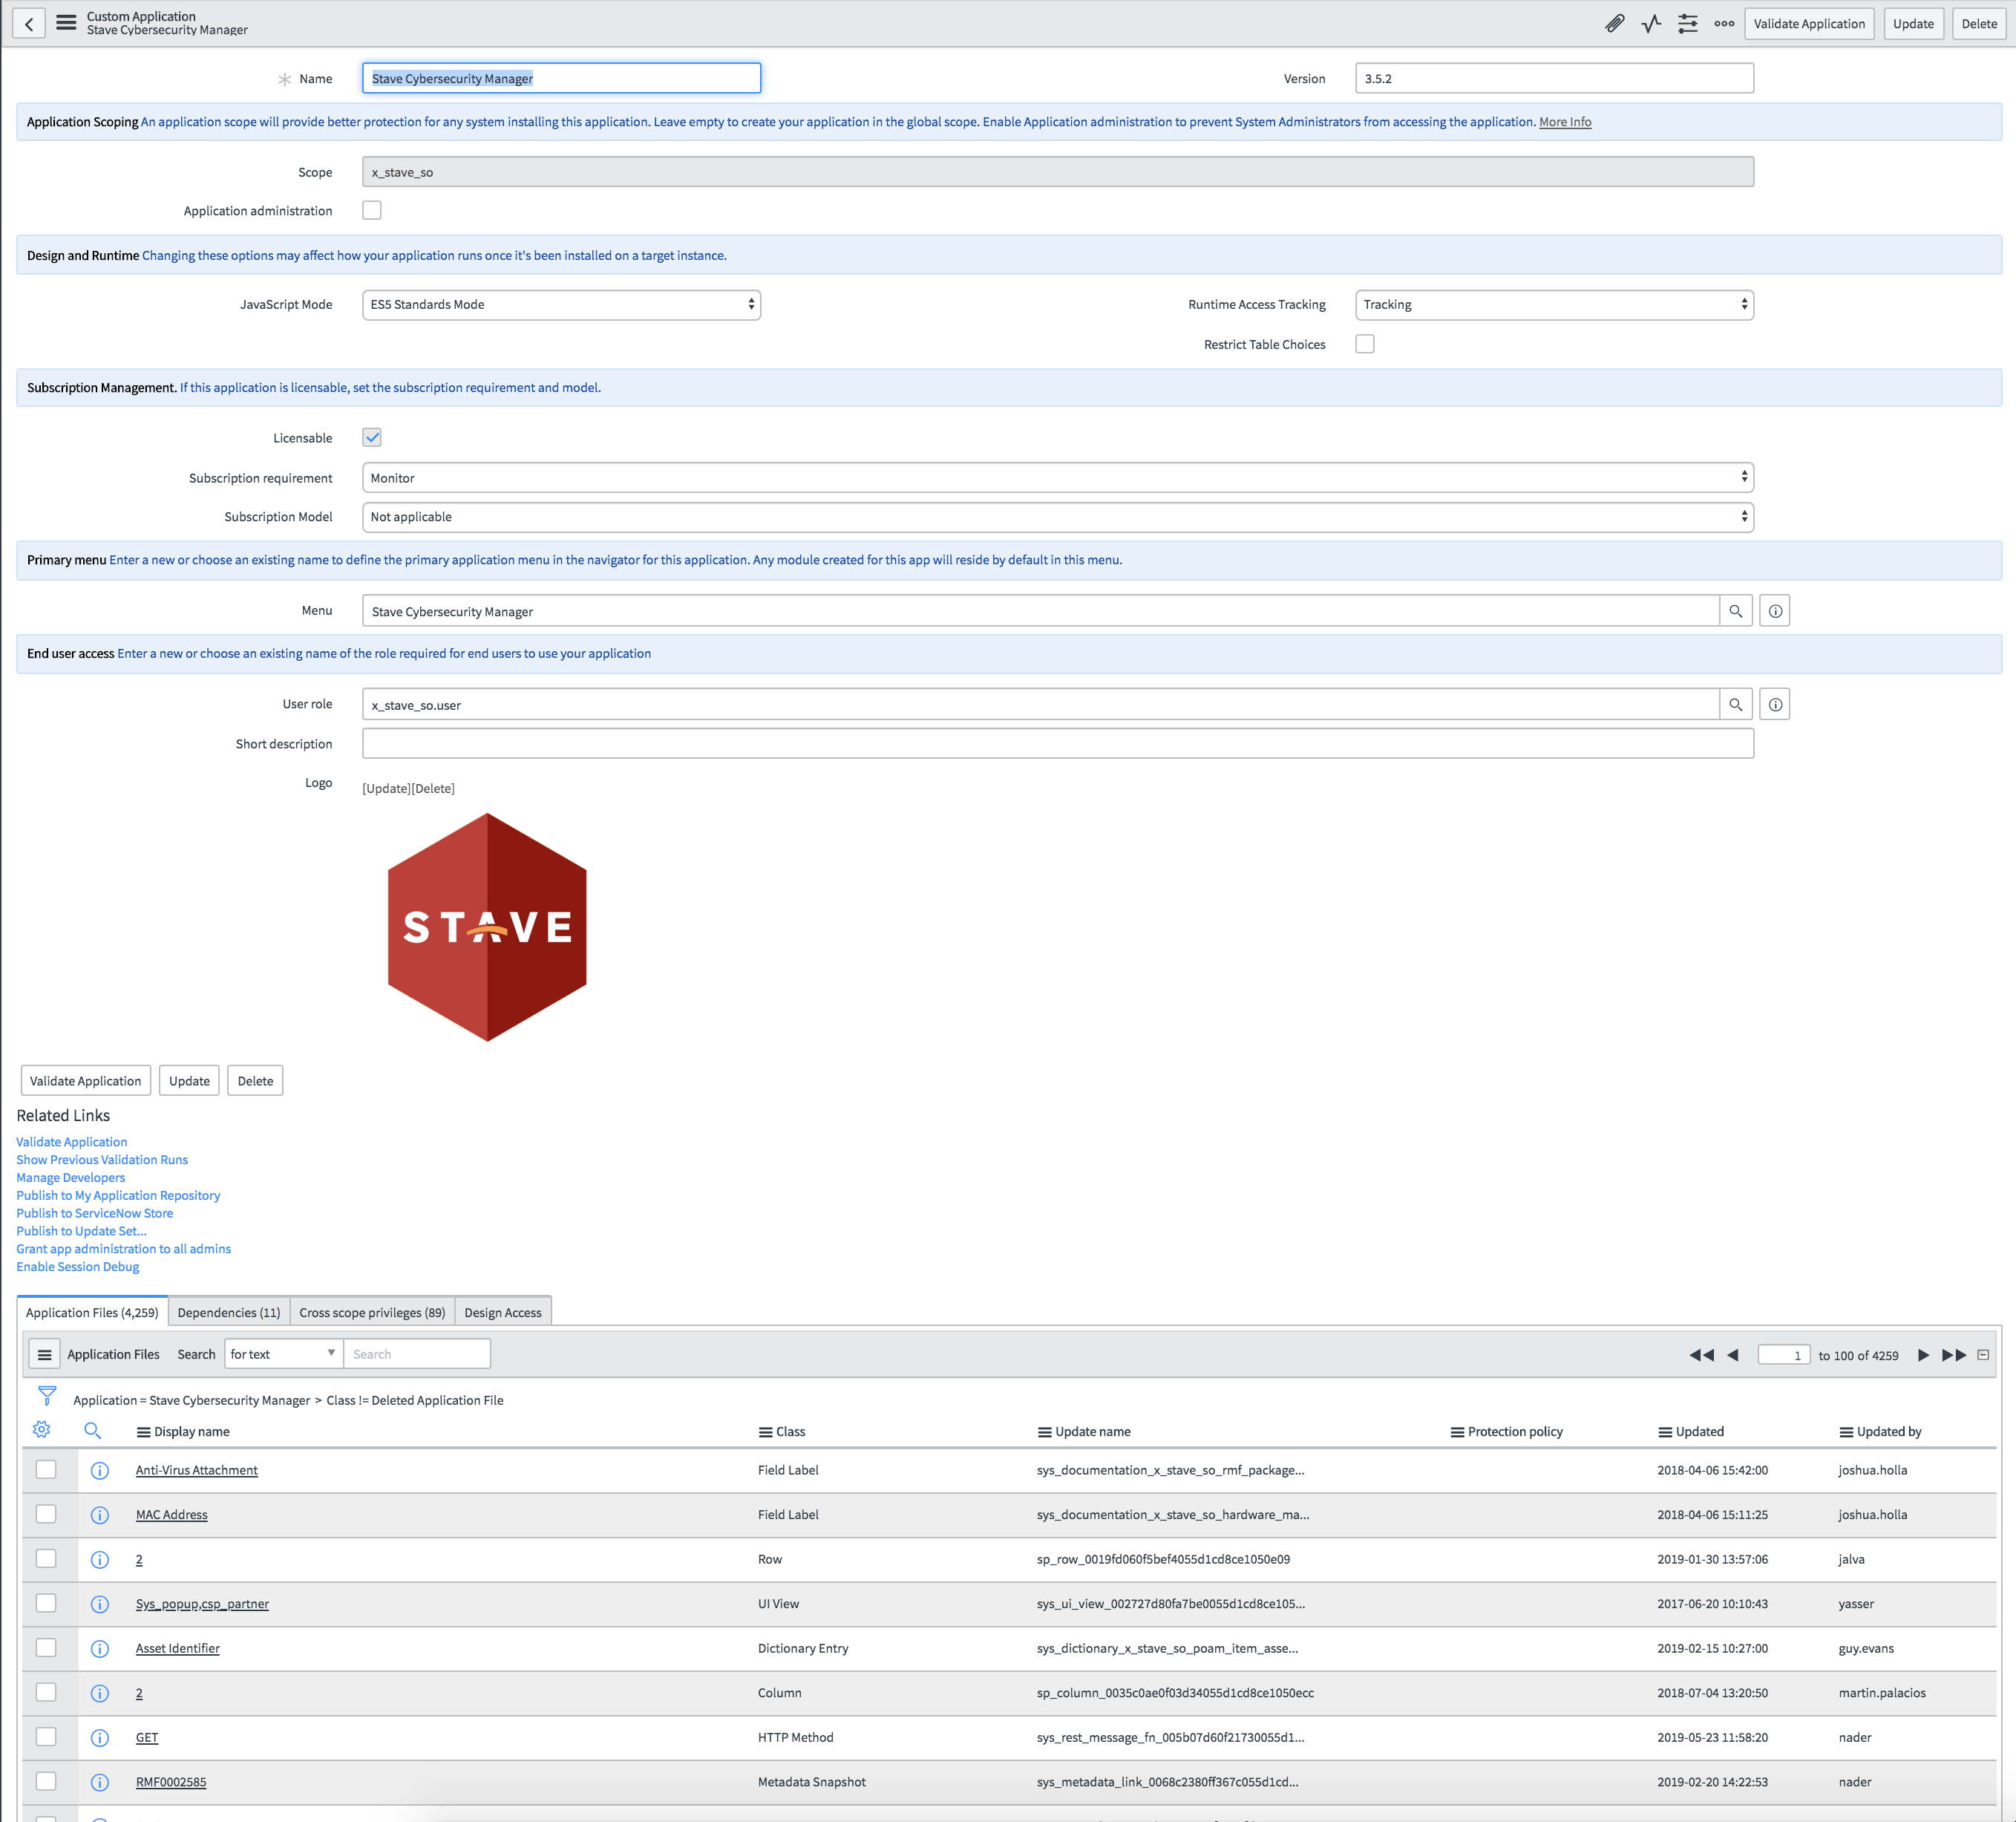Collapse the Application Files related list

click(x=1983, y=1355)
